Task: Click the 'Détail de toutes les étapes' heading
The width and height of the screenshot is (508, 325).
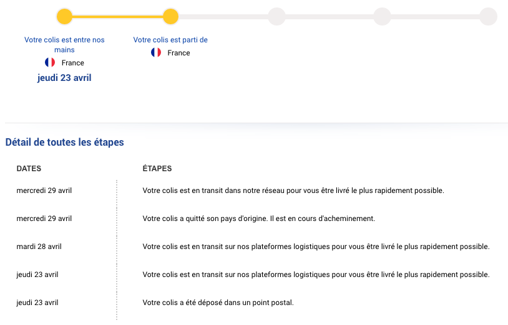Action: [64, 142]
